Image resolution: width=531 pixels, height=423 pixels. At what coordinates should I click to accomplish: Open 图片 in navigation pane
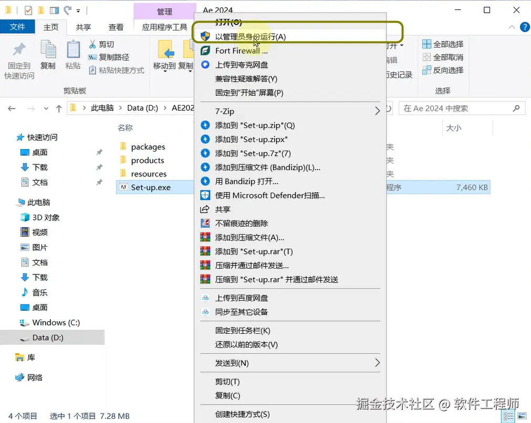(x=39, y=247)
